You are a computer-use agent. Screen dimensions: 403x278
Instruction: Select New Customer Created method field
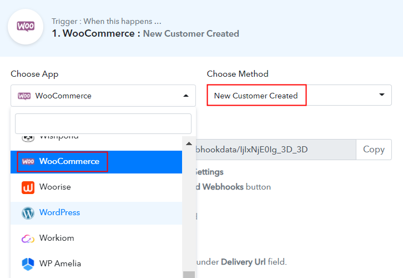(x=299, y=95)
